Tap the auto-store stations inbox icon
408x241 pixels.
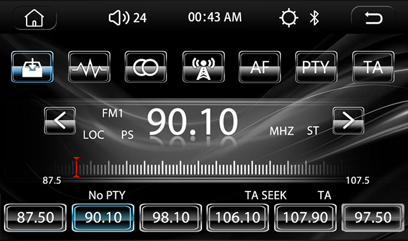(x=32, y=67)
